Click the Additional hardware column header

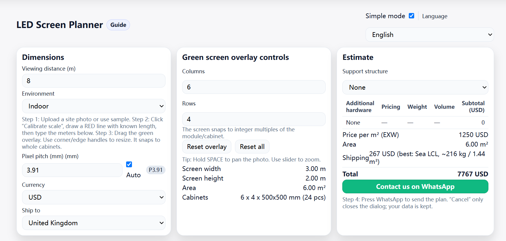click(x=360, y=107)
